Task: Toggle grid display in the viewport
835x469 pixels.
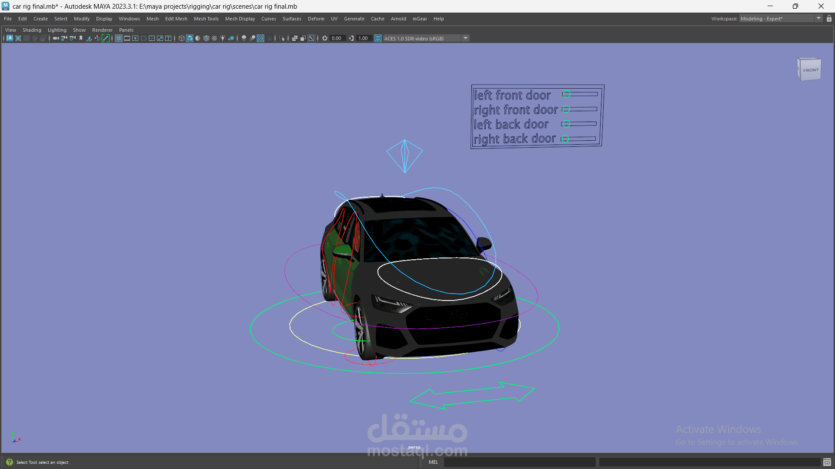Action: [118, 38]
